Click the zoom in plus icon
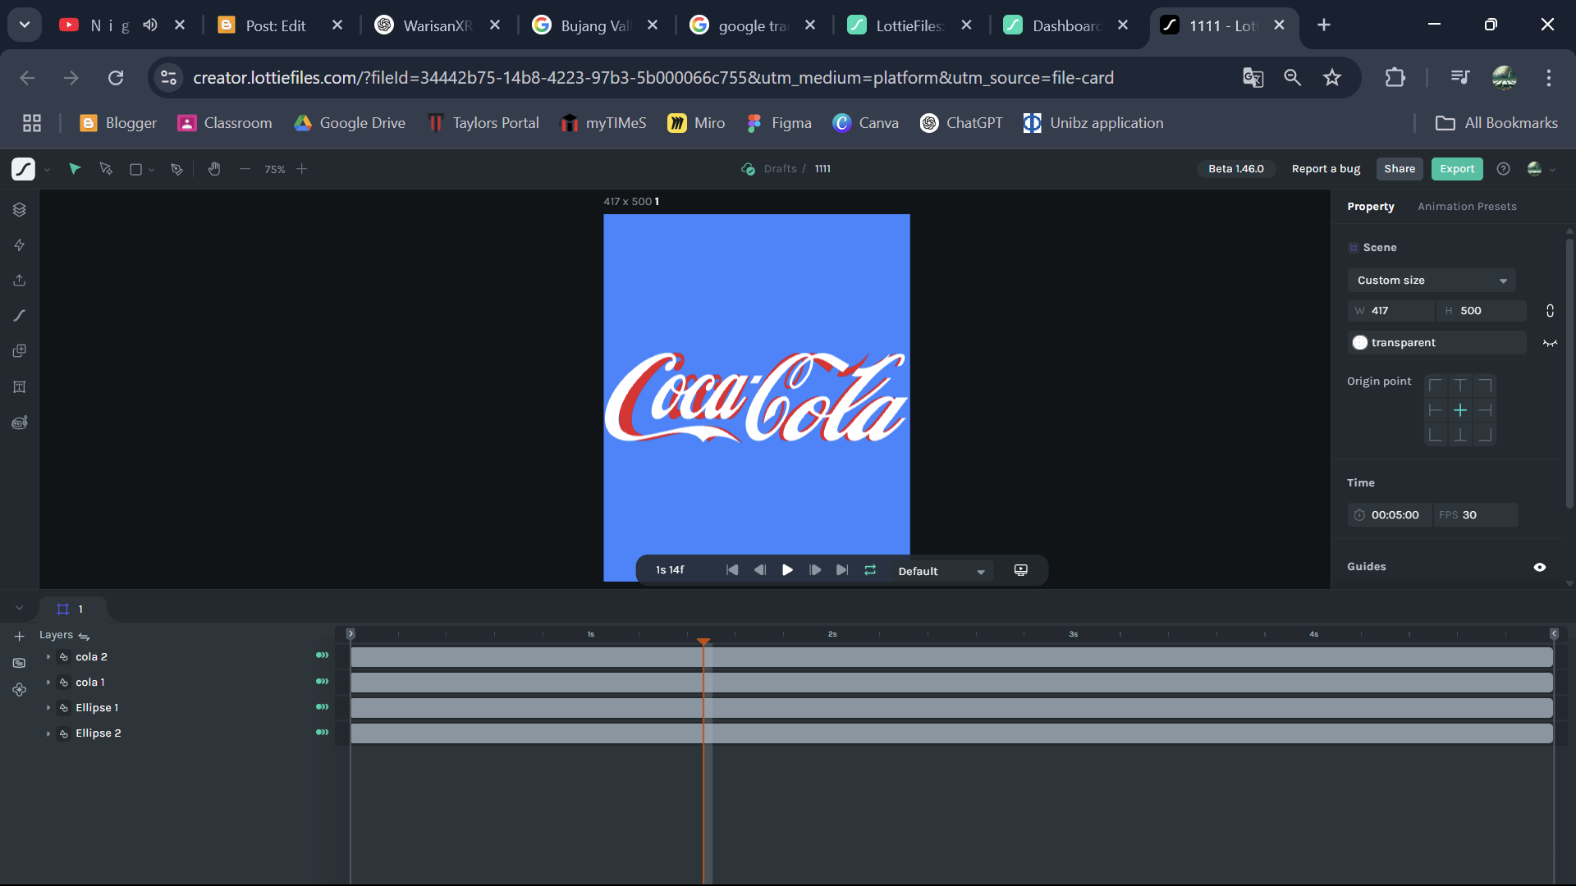The width and height of the screenshot is (1576, 886). [x=302, y=169]
